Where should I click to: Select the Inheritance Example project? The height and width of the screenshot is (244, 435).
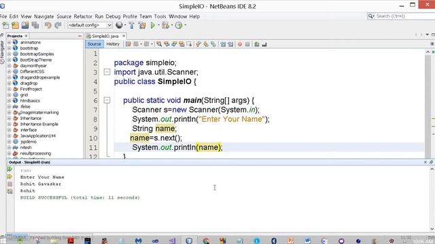click(x=39, y=124)
